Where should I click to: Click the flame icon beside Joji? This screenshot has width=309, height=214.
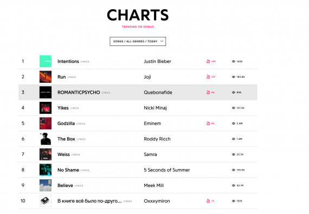pos(208,77)
